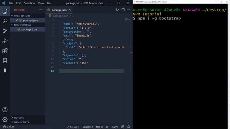This screenshot has width=230, height=129.
Task: Click the "license" key in editor
Action: pyautogui.click(x=69, y=63)
